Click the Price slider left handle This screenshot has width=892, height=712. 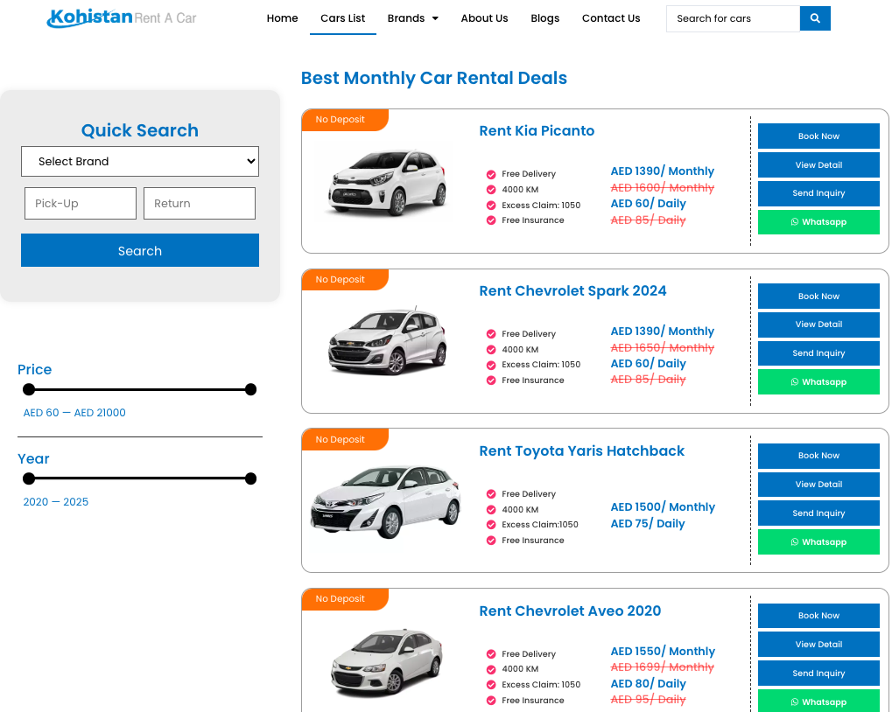(29, 389)
